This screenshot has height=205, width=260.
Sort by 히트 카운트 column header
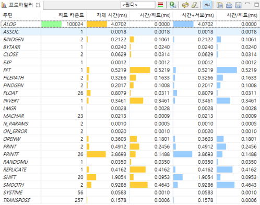[64, 15]
